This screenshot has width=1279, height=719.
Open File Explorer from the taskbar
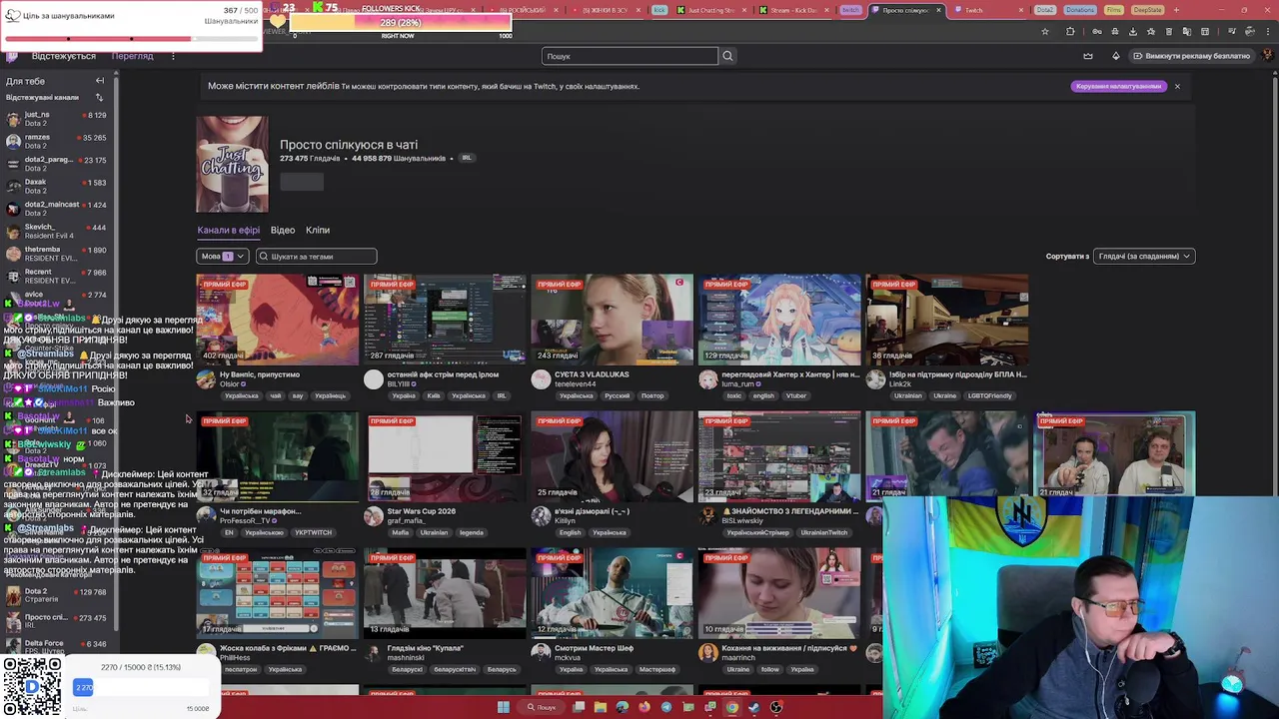601,707
